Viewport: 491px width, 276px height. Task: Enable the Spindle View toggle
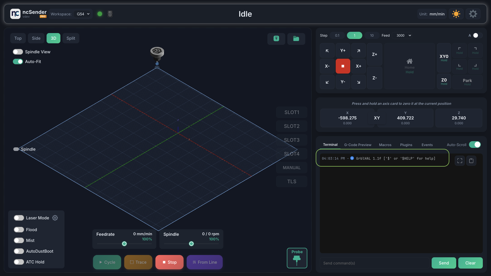tap(18, 52)
